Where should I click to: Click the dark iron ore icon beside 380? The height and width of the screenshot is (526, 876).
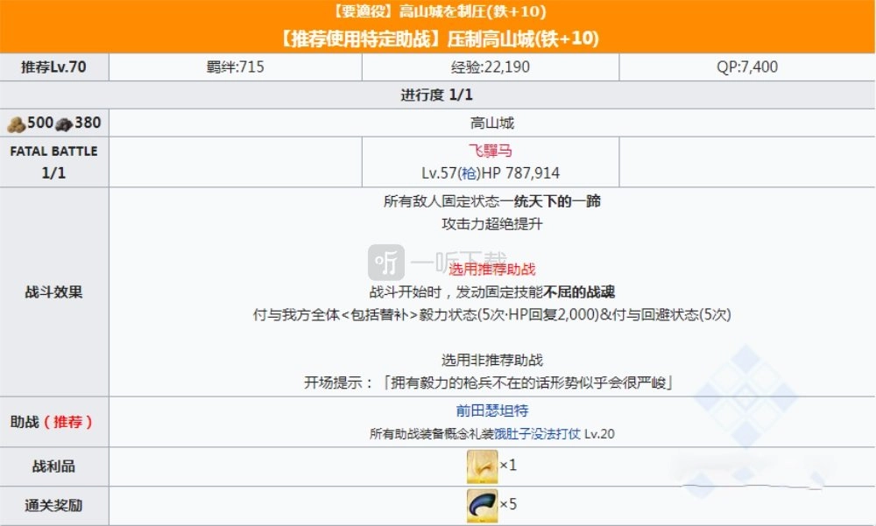tap(64, 123)
